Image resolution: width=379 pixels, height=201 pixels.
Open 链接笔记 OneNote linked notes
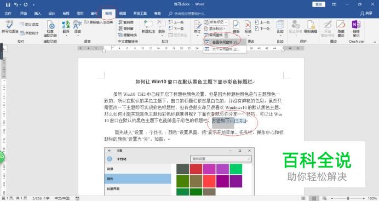click(x=356, y=28)
